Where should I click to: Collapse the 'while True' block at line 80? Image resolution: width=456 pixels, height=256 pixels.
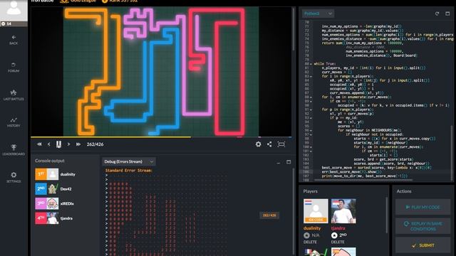(311, 64)
